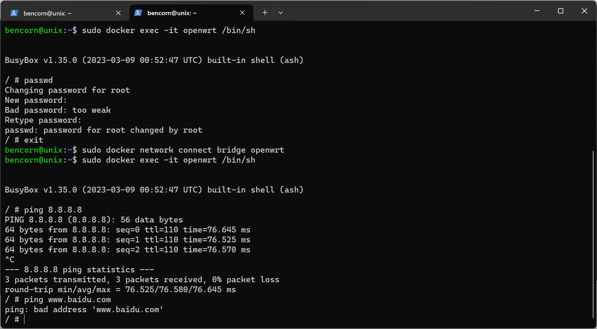Click the PowerShell icon on the first tab
597x329 pixels.
(x=14, y=13)
